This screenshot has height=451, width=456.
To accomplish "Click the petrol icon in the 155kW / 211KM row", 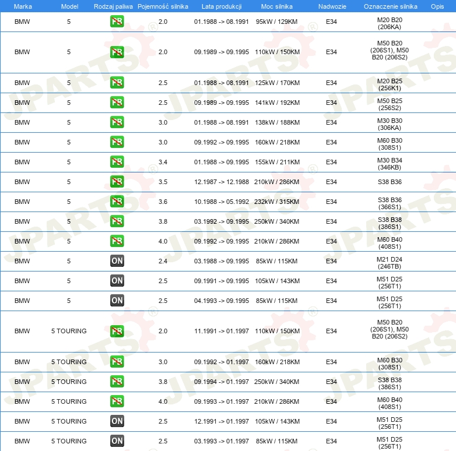I will (117, 162).
